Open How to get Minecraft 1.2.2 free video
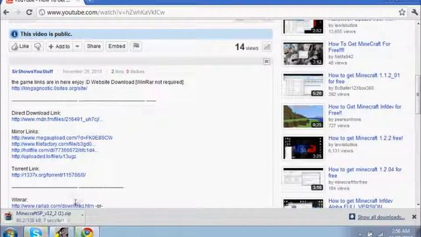Screen dimensions: 421x237 click(366, 138)
